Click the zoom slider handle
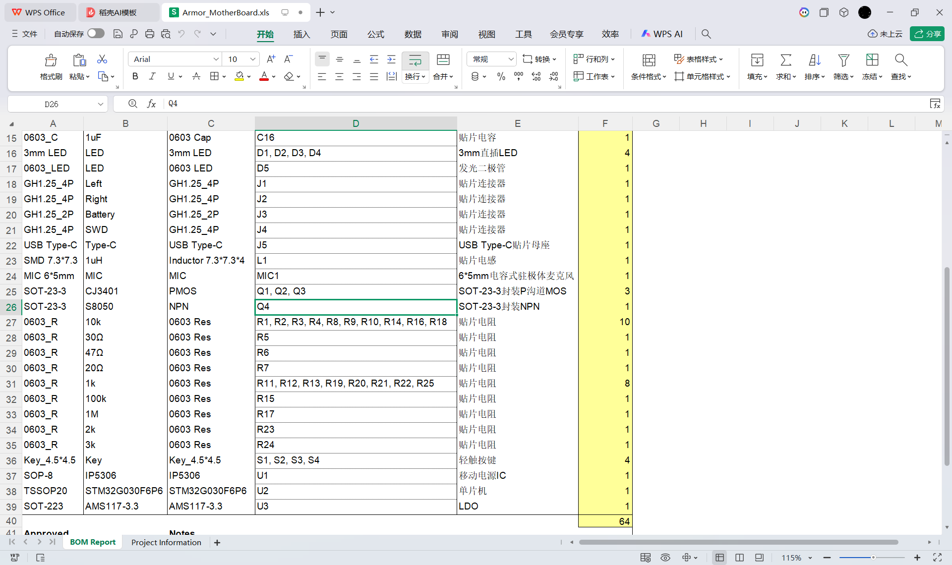This screenshot has width=952, height=565. [873, 558]
